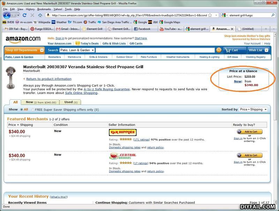
Task: Click the Central Brands seller logo
Action: (x=123, y=156)
